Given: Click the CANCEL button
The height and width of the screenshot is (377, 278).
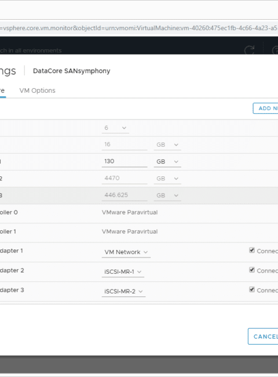Looking at the screenshot, I should pyautogui.click(x=263, y=336).
